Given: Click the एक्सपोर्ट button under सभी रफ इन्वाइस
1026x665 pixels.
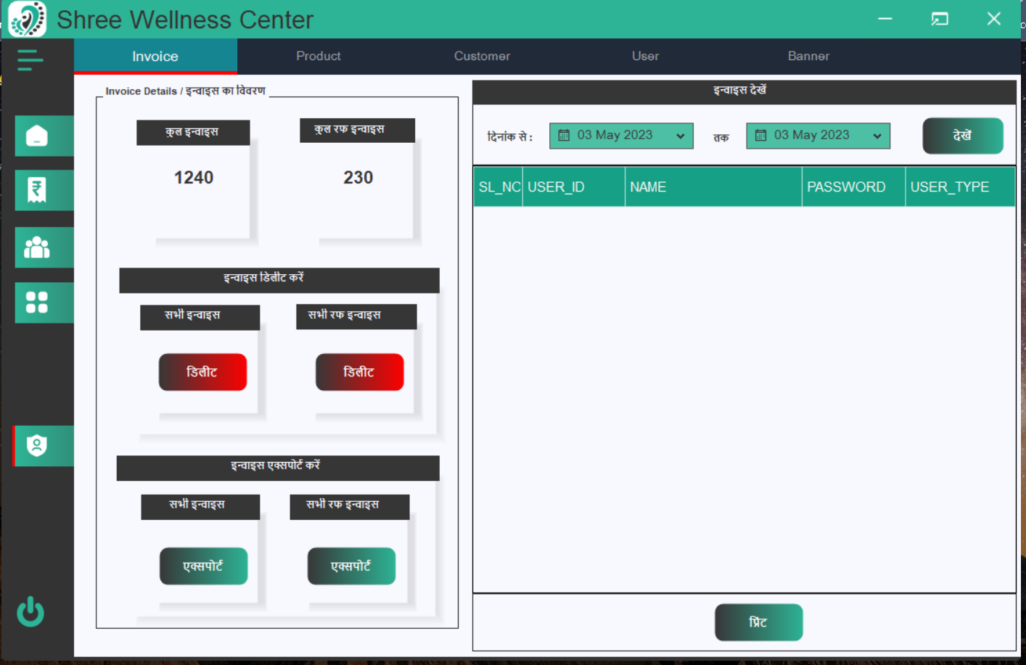Looking at the screenshot, I should pyautogui.click(x=351, y=566).
